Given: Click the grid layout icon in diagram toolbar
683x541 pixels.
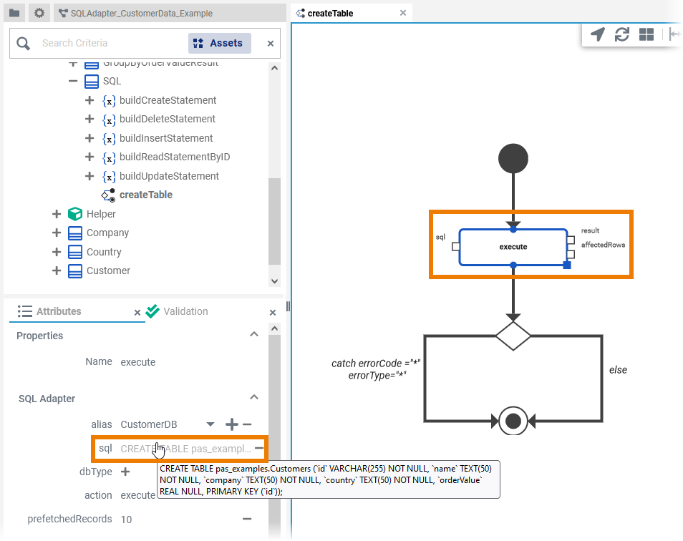Looking at the screenshot, I should tap(646, 34).
